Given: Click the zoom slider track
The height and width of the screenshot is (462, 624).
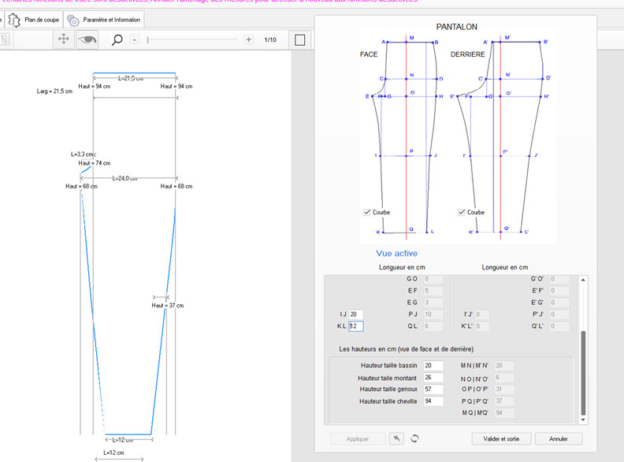Looking at the screenshot, I should (x=193, y=39).
